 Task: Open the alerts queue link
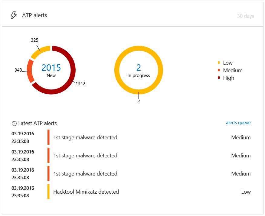238,123
